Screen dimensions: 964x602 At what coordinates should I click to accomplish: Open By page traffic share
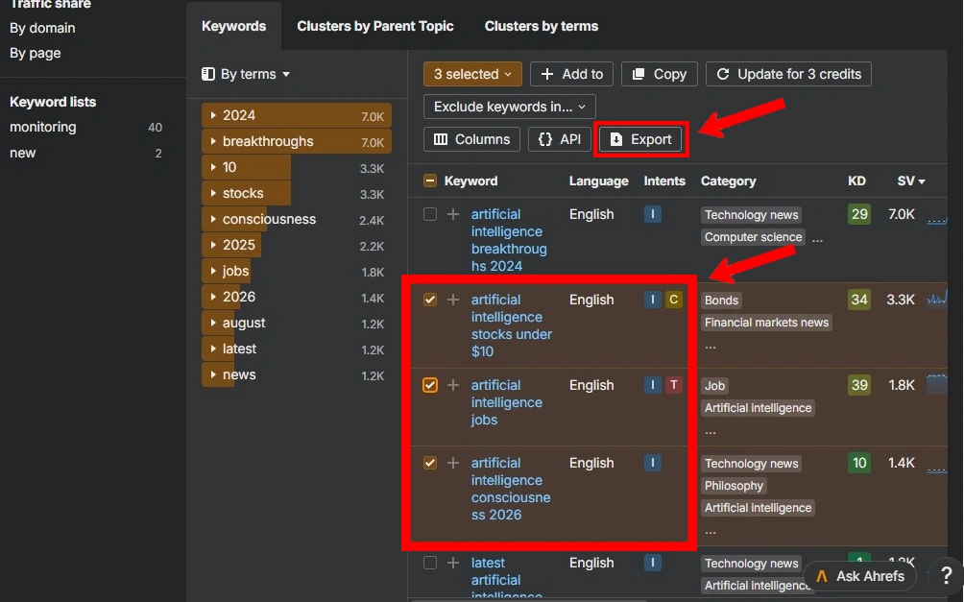tap(35, 53)
